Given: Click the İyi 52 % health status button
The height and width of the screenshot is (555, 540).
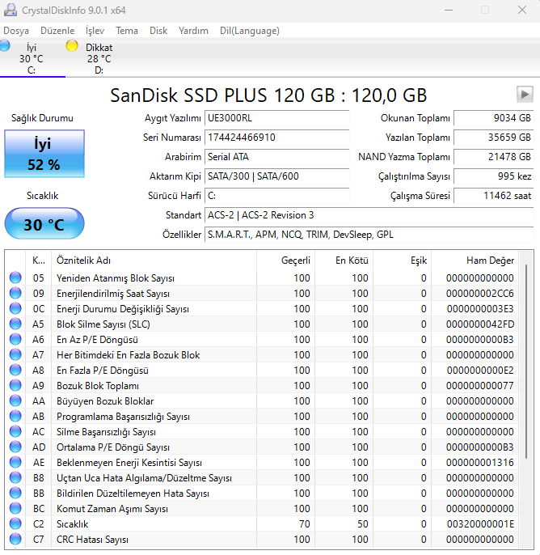Looking at the screenshot, I should click(x=44, y=154).
